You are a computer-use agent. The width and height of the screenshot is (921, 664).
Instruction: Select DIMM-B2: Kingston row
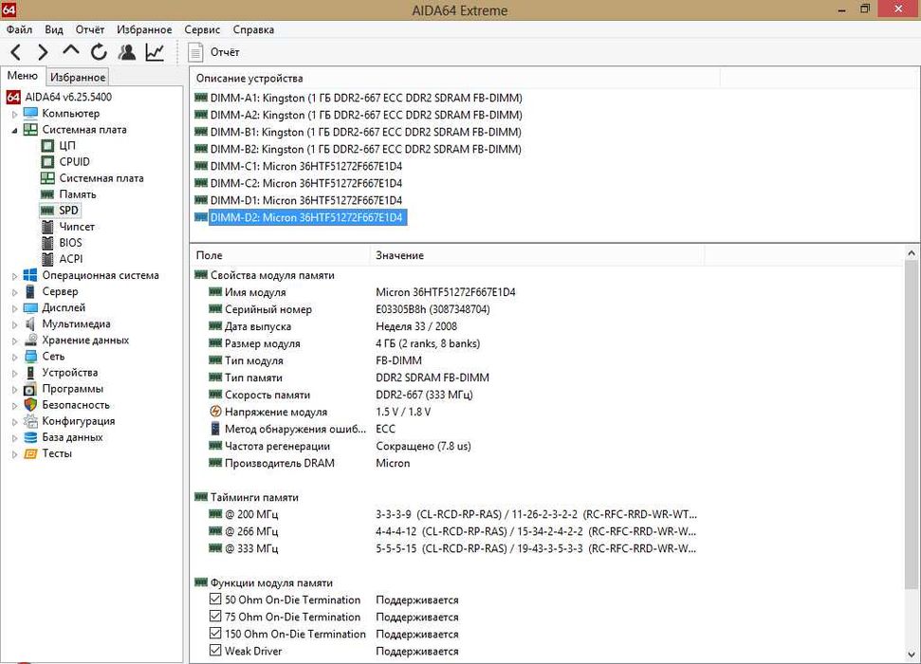(x=359, y=149)
